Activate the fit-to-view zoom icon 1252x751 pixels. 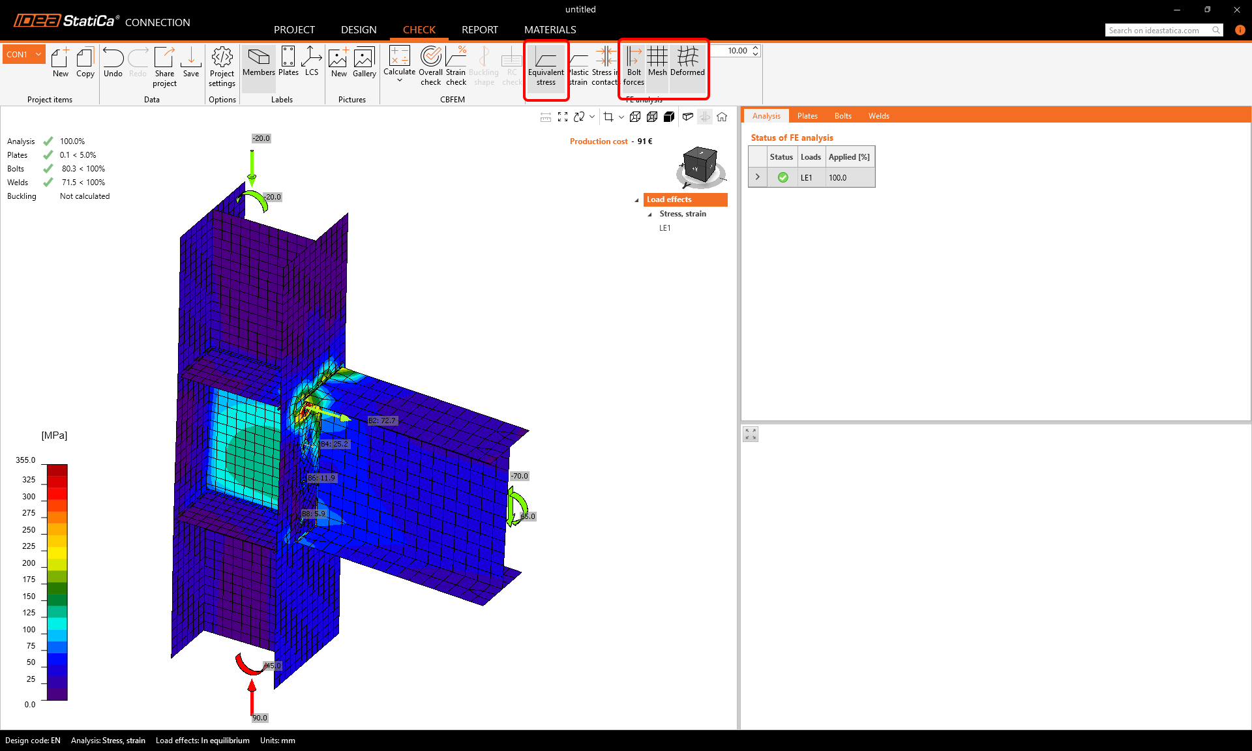click(x=563, y=117)
